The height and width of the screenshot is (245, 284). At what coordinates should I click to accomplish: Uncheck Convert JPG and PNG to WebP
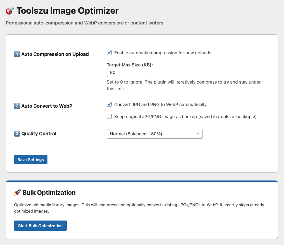click(109, 104)
